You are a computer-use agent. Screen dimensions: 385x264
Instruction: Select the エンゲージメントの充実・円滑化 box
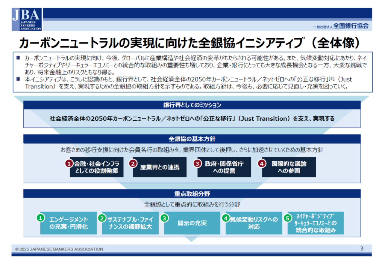(68, 223)
